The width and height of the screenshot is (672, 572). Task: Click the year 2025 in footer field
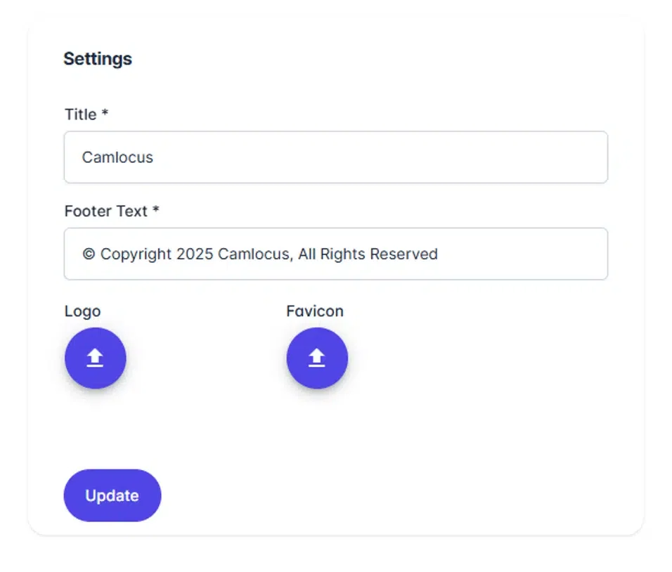[x=195, y=254]
